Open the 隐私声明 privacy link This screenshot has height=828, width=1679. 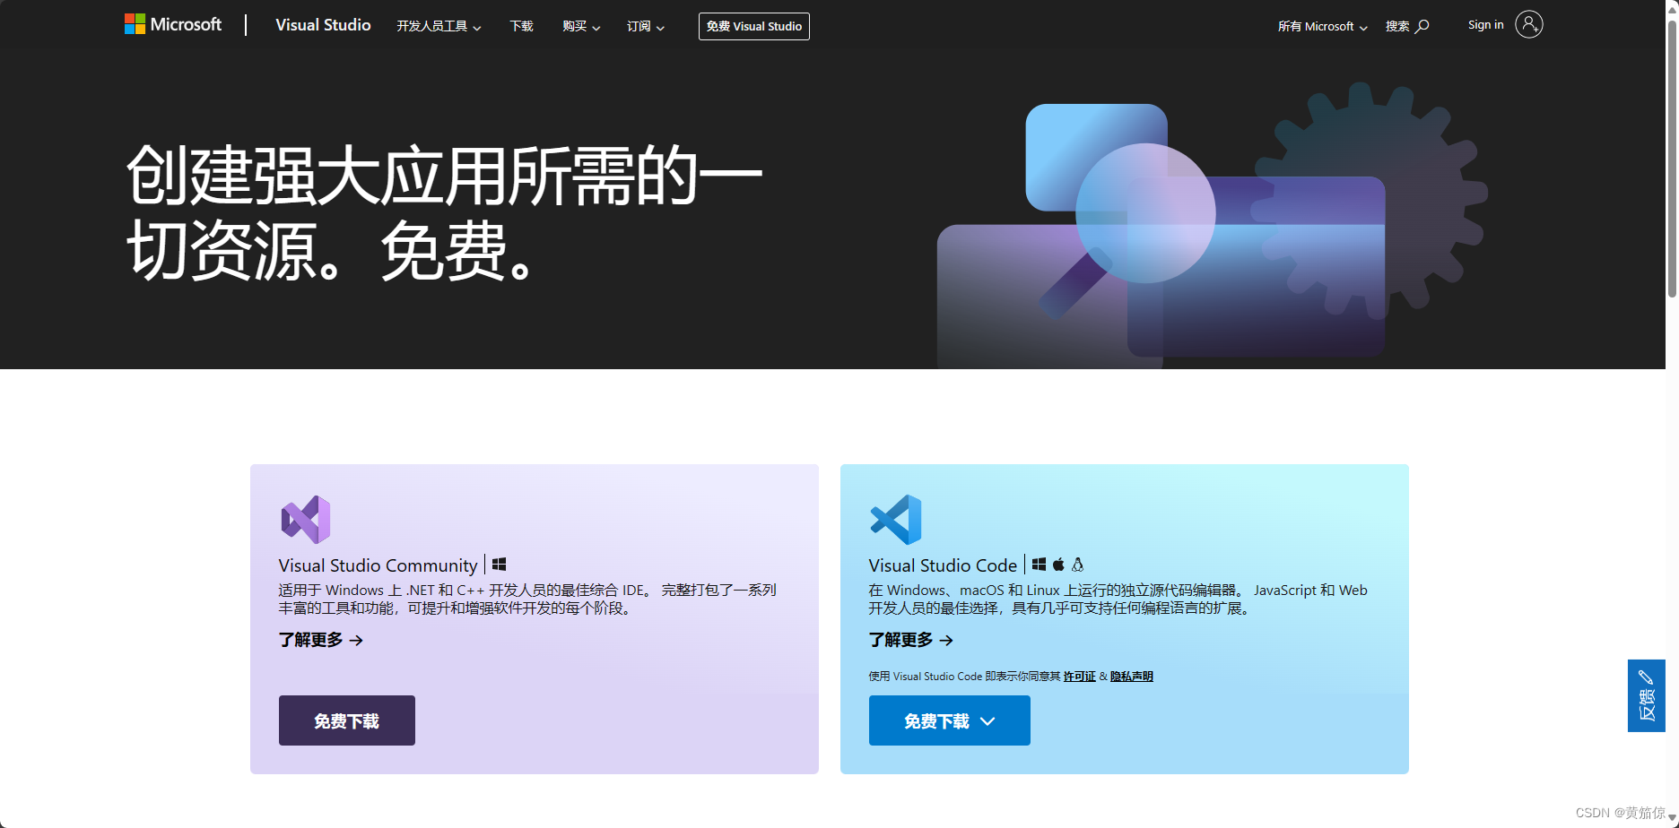[x=1132, y=677]
